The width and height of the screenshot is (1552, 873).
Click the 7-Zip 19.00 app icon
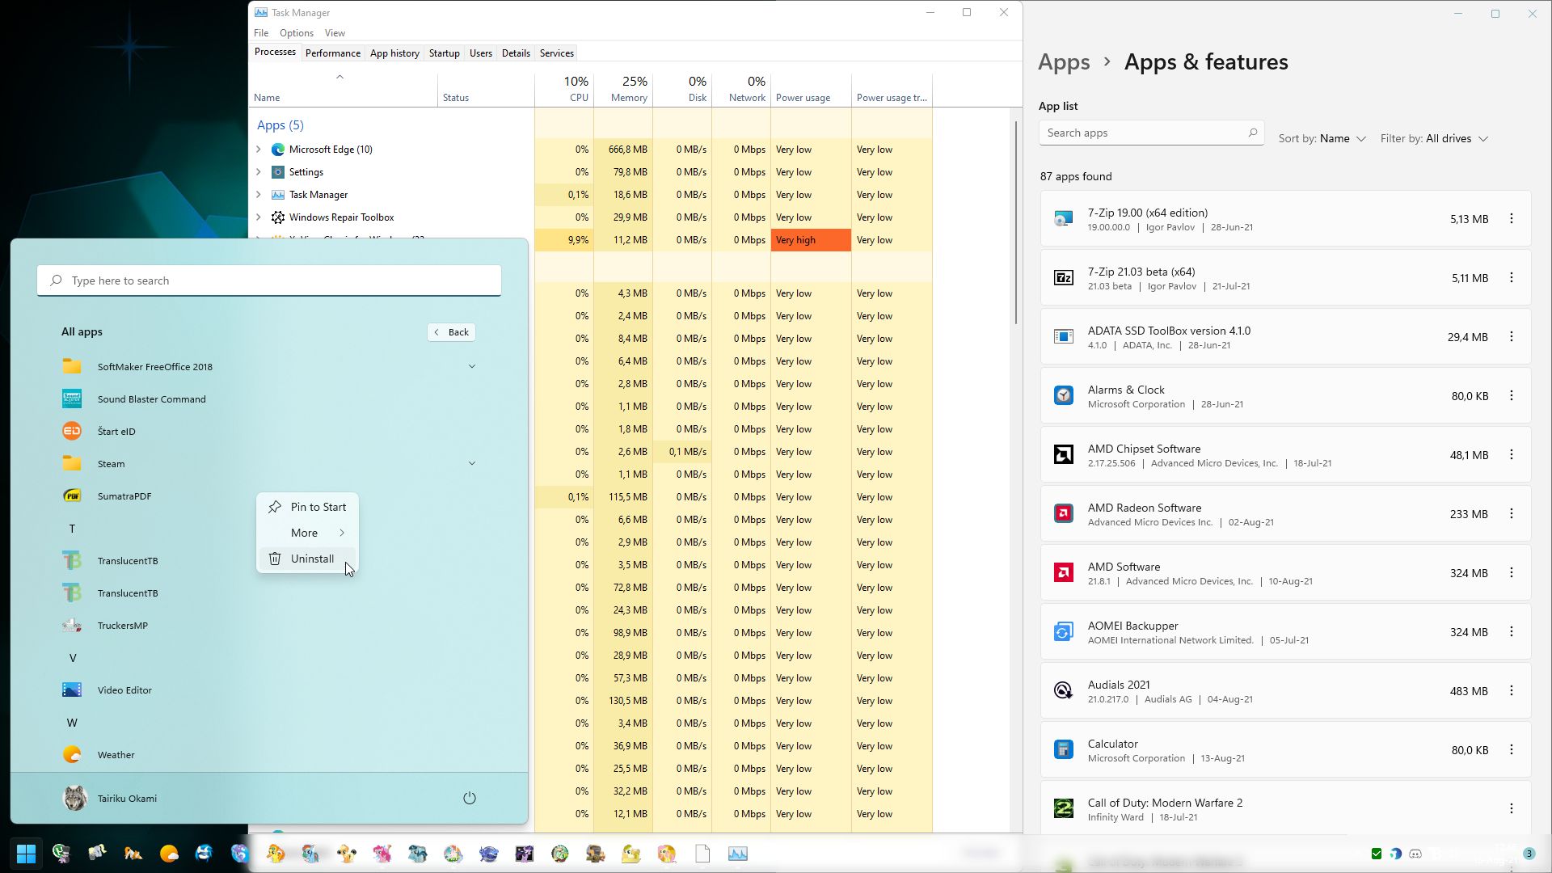1062,218
